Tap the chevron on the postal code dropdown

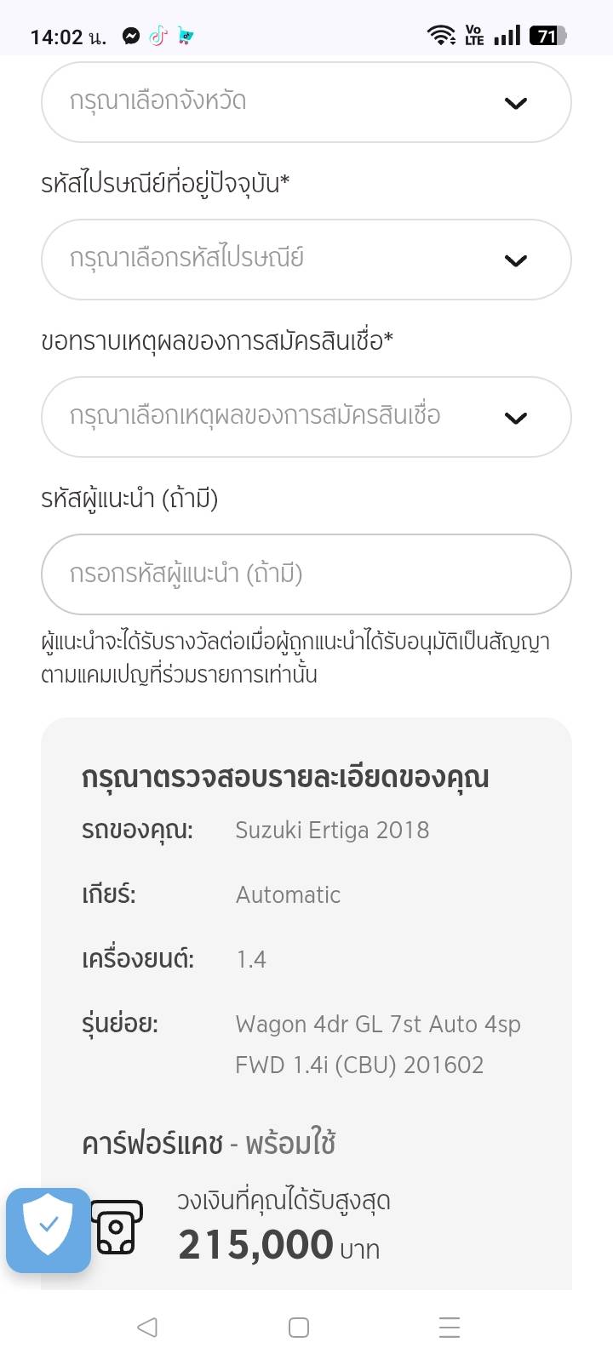pyautogui.click(x=516, y=261)
